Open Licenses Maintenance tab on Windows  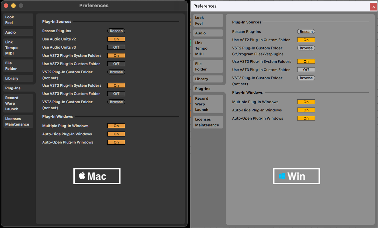click(208, 122)
